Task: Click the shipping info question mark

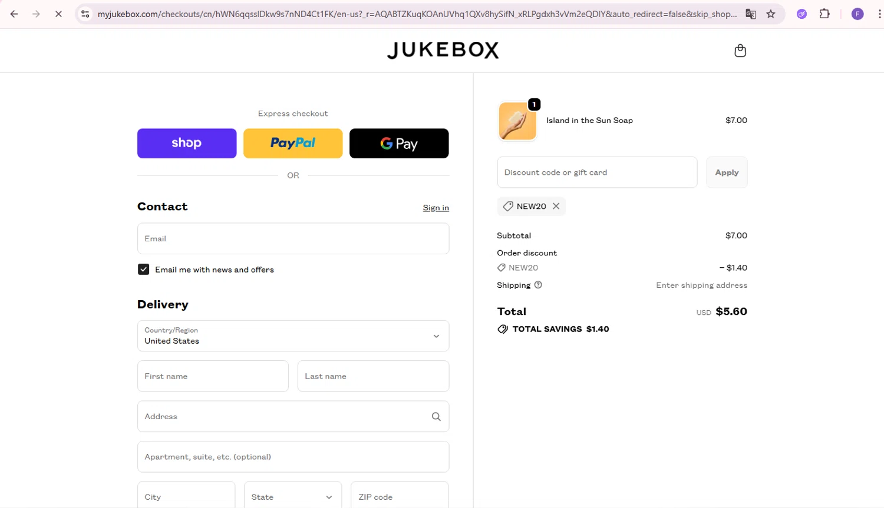Action: pos(538,285)
